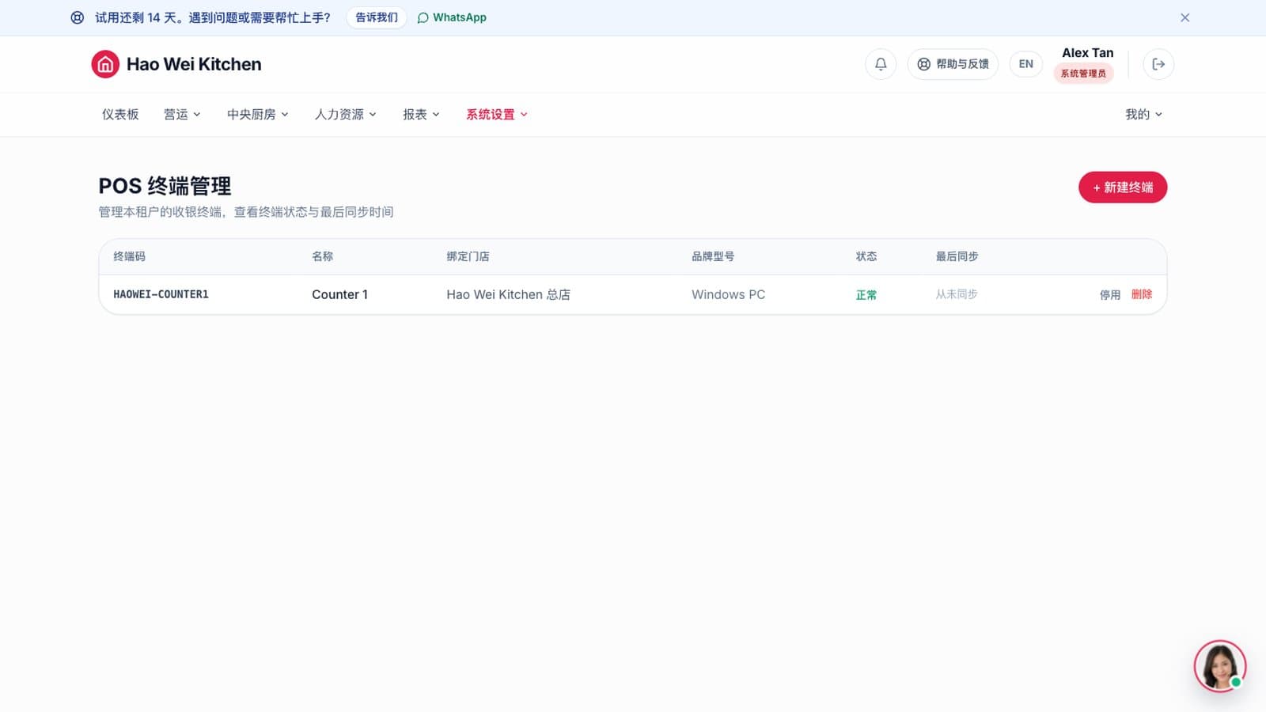Expand the 报表 menu
1266x712 pixels.
(x=421, y=115)
